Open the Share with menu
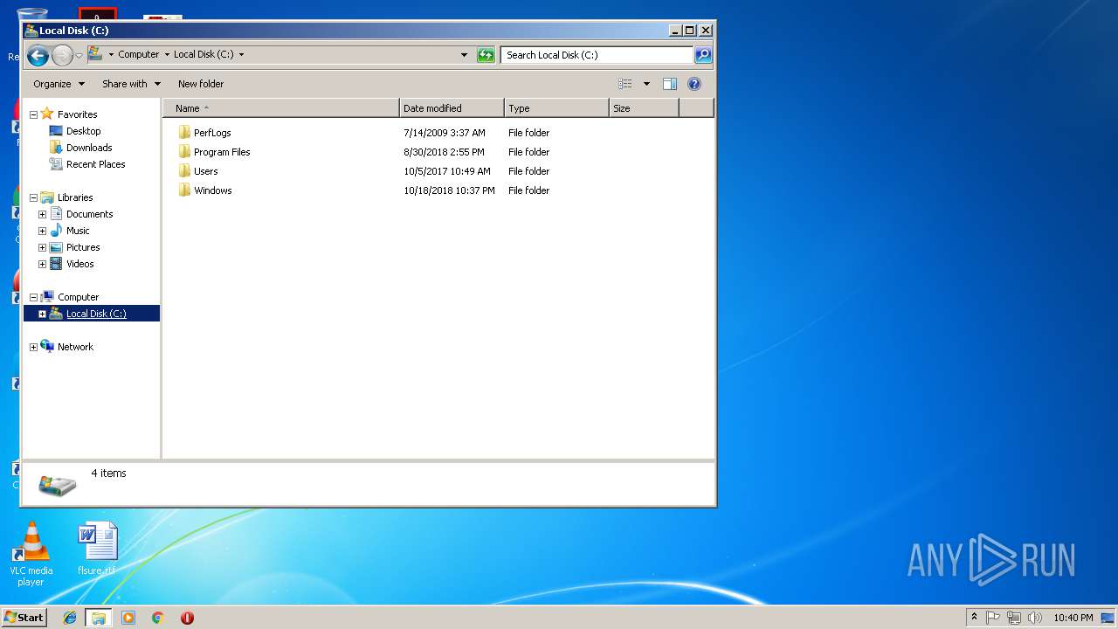1118x629 pixels. point(131,84)
